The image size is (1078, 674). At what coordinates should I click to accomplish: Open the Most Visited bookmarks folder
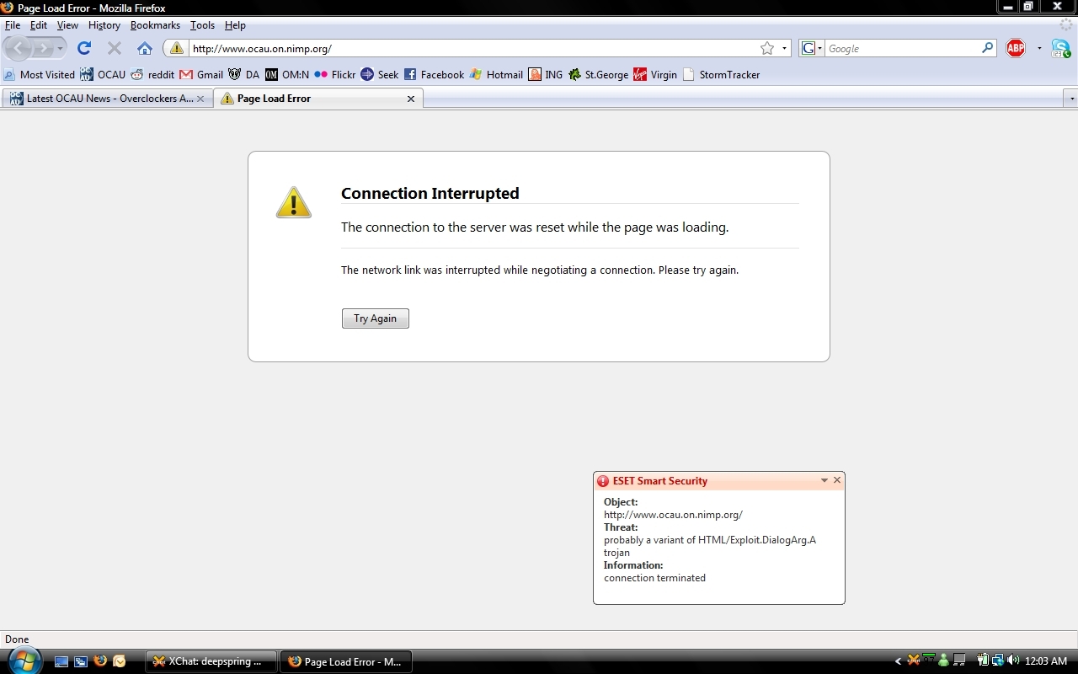(40, 74)
